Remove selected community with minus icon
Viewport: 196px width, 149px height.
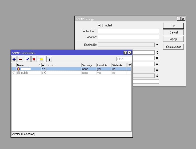tap(20, 59)
